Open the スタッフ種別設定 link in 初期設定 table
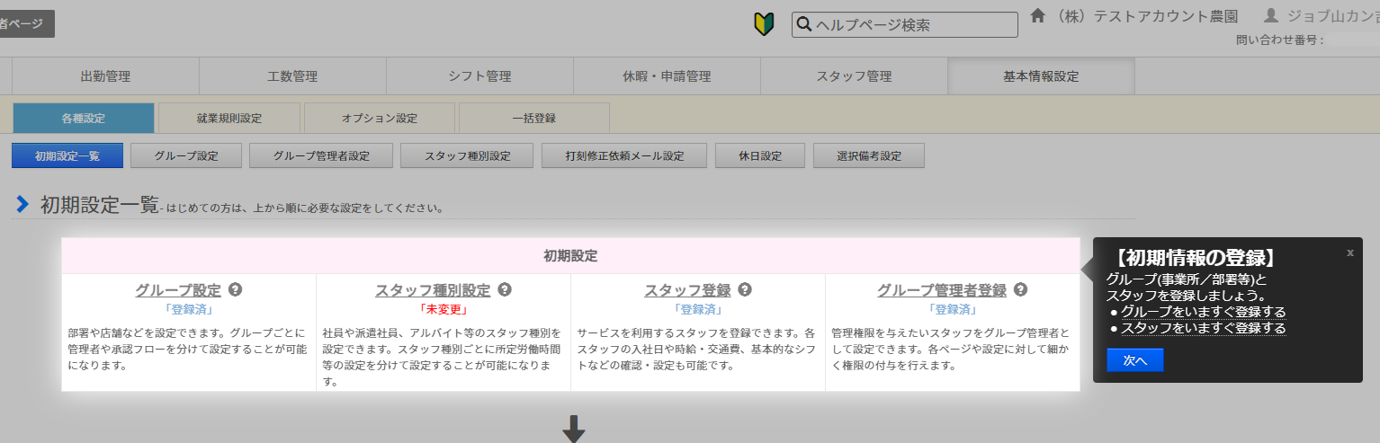The width and height of the screenshot is (1380, 443). 433,290
